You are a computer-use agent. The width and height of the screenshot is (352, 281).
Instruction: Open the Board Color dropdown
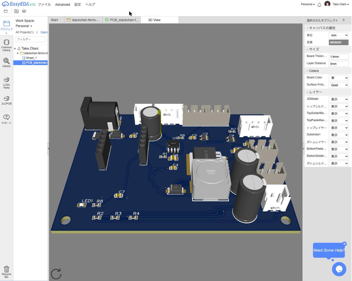[339, 78]
